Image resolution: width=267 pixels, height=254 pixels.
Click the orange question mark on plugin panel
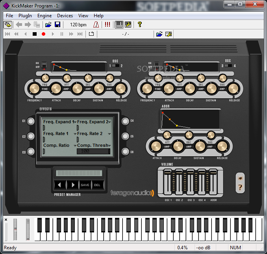(240, 187)
